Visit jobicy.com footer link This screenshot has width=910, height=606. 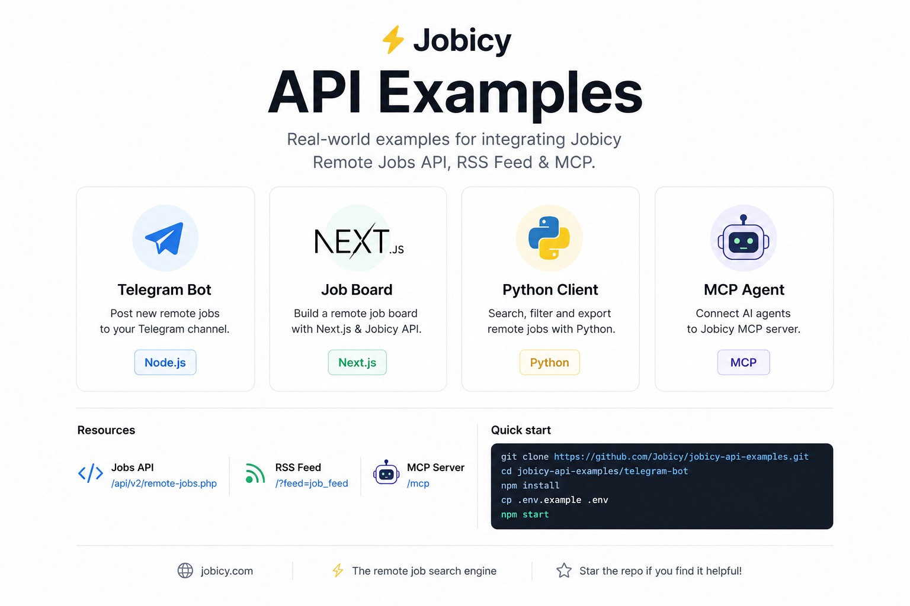(227, 570)
